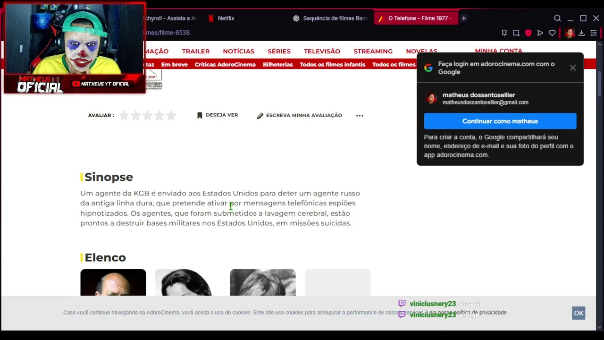Open the snapshot capture tool icon
The height and width of the screenshot is (340, 604).
pos(516,33)
